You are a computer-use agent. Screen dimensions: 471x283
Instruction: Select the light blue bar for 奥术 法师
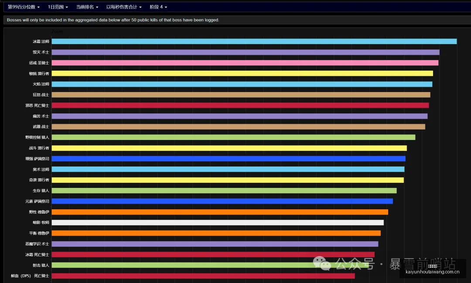[x=228, y=170]
